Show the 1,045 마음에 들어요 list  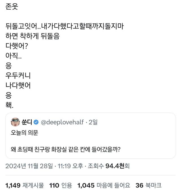coord(104,185)
